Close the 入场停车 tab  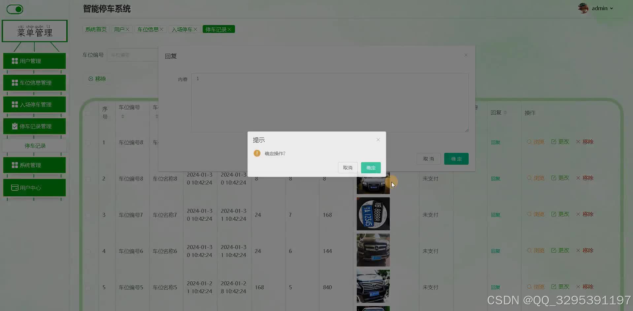195,29
